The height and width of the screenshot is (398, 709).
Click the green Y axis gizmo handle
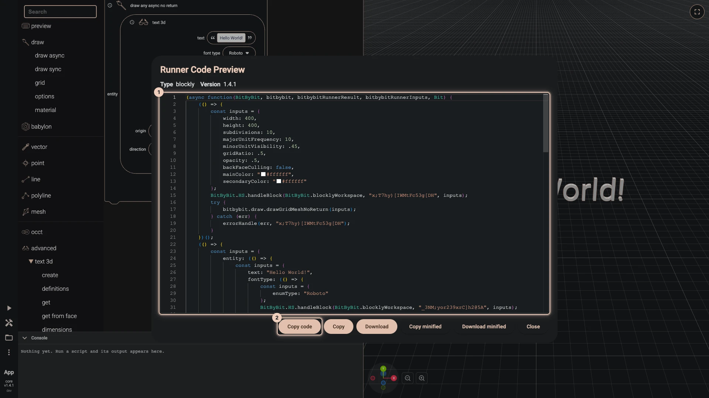(x=383, y=369)
